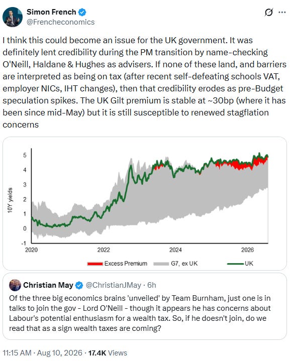Open the 10Y yields chart image
The width and height of the screenshot is (292, 361).
[x=145, y=203]
